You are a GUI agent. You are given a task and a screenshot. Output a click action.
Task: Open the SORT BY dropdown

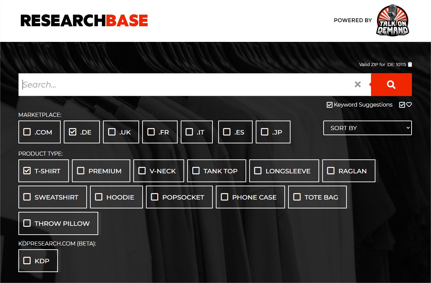click(x=368, y=128)
